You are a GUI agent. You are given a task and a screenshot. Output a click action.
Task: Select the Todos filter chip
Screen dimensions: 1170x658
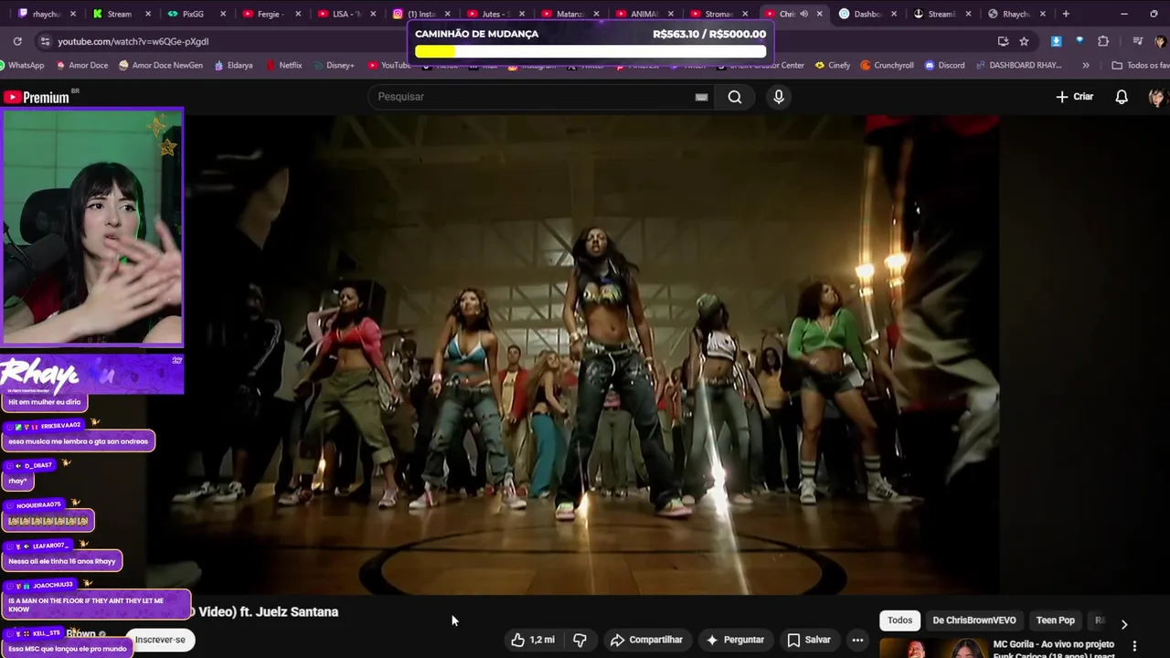point(900,621)
